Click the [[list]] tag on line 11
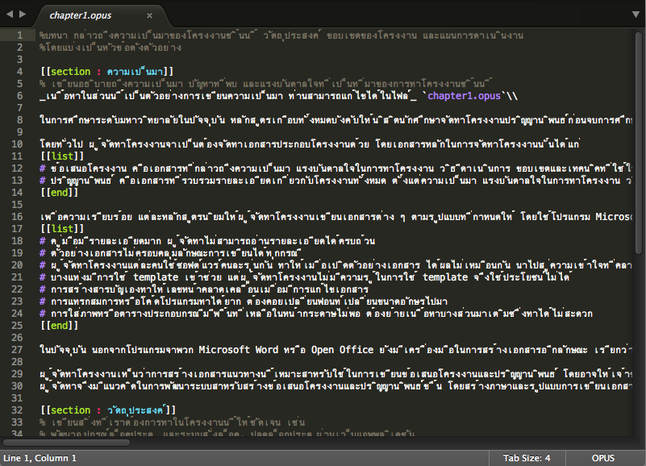Image resolution: width=646 pixels, height=466 pixels. (62, 156)
